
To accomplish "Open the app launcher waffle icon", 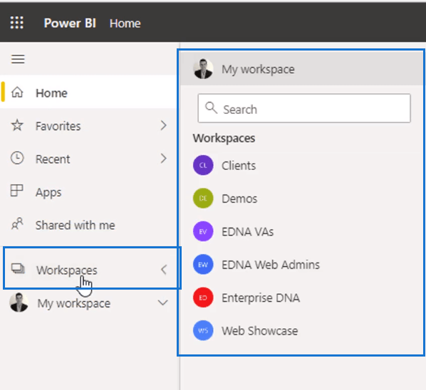I will [x=17, y=23].
